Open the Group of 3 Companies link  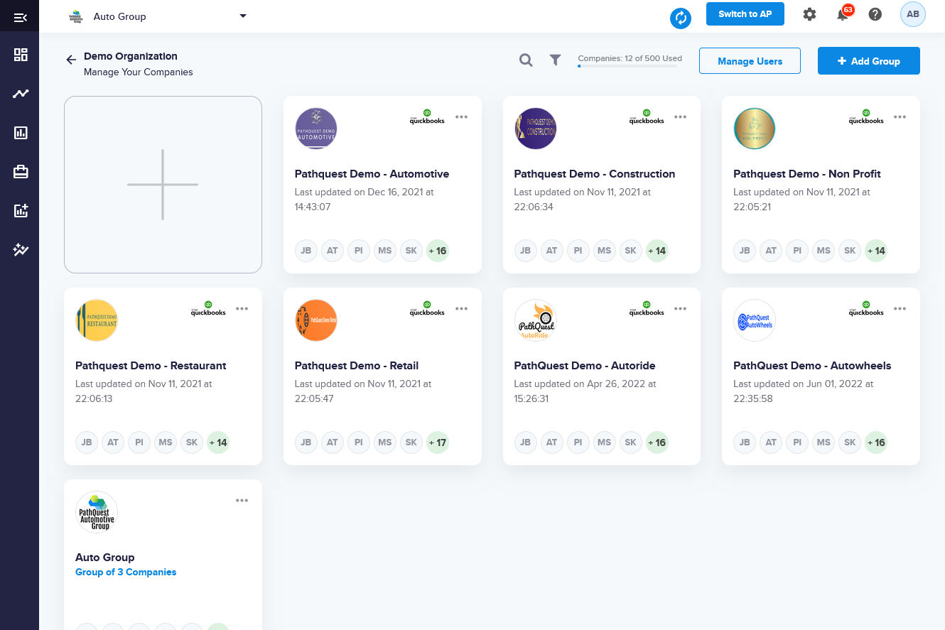[126, 572]
